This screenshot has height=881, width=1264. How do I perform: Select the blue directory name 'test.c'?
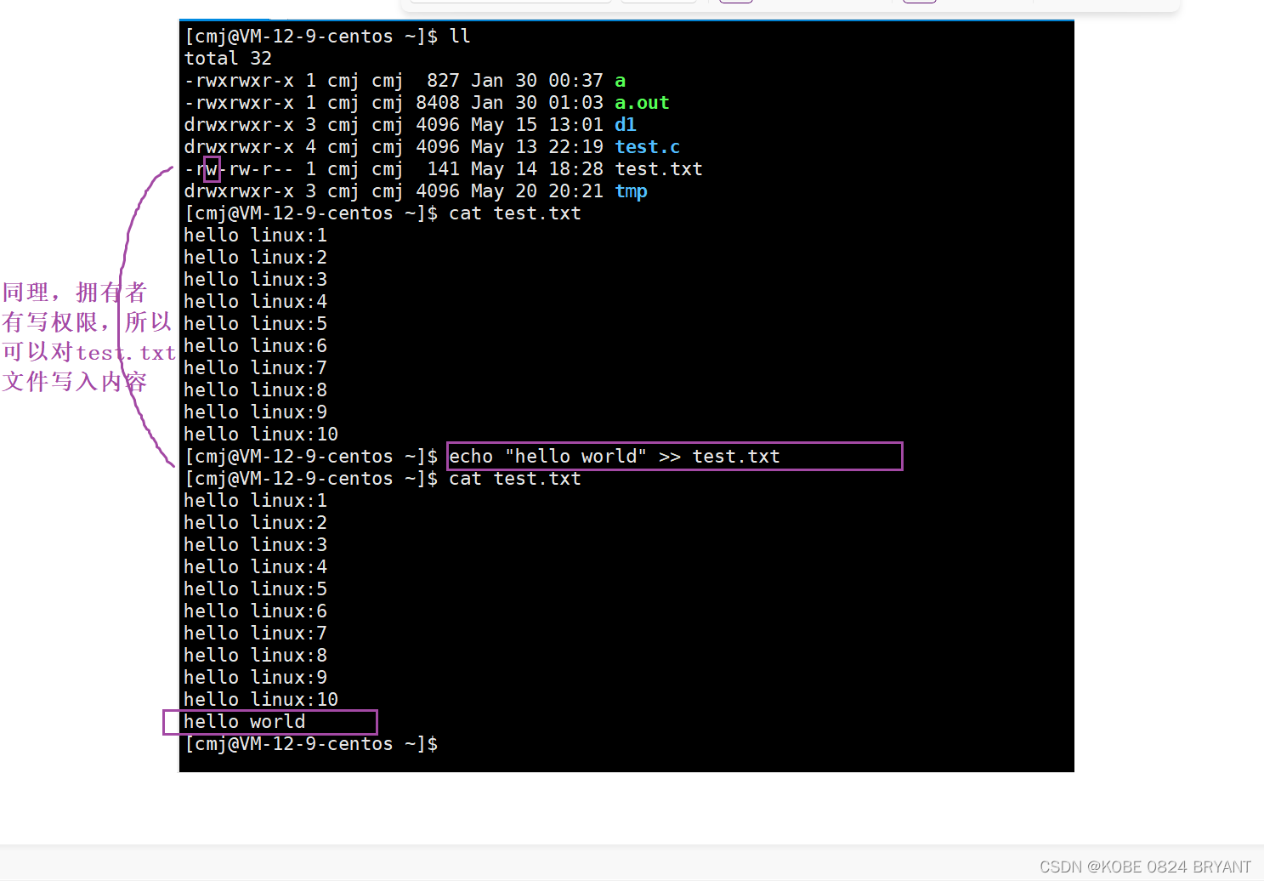(x=648, y=146)
